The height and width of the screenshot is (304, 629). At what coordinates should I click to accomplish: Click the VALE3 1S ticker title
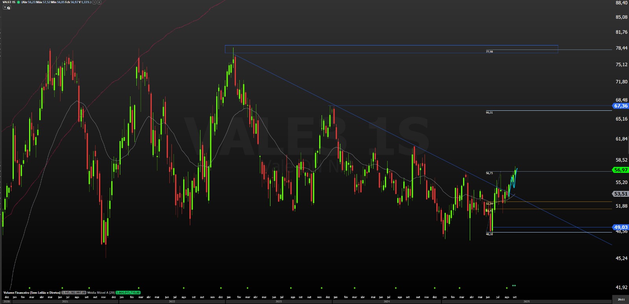click(x=9, y=2)
